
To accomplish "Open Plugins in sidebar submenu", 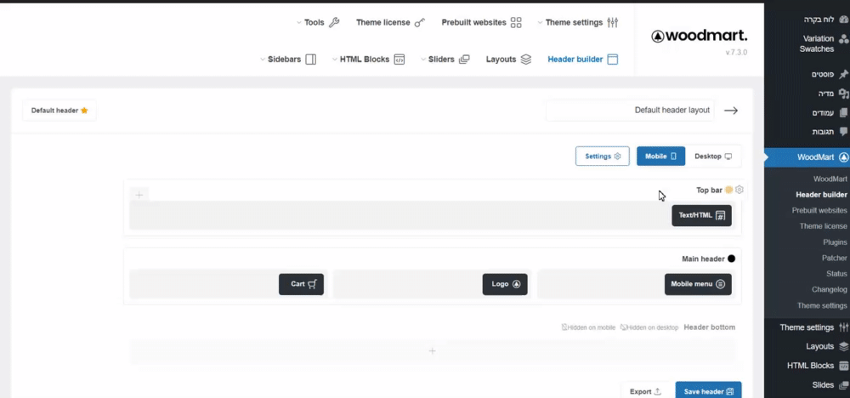I will pyautogui.click(x=835, y=242).
